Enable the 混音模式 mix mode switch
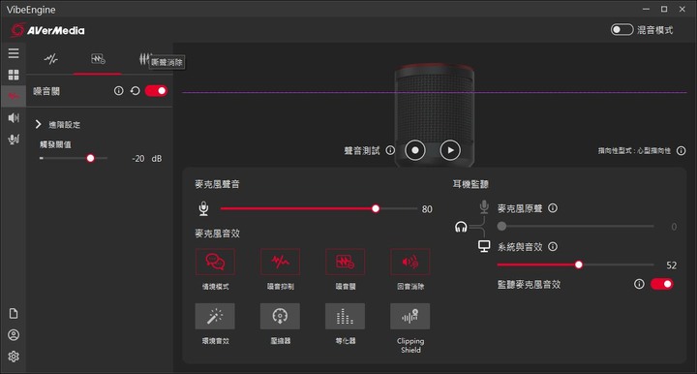Image resolution: width=697 pixels, height=374 pixels. click(x=621, y=30)
